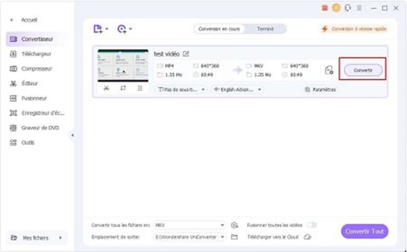Click the cloud upload icon
Image resolution: width=407 pixels, height=252 pixels.
[x=307, y=236]
